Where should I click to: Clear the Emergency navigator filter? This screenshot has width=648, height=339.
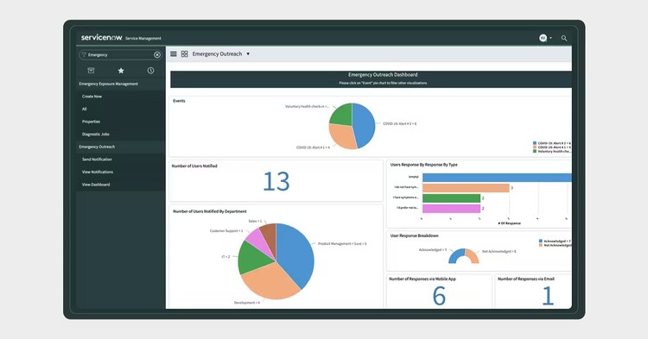[157, 55]
